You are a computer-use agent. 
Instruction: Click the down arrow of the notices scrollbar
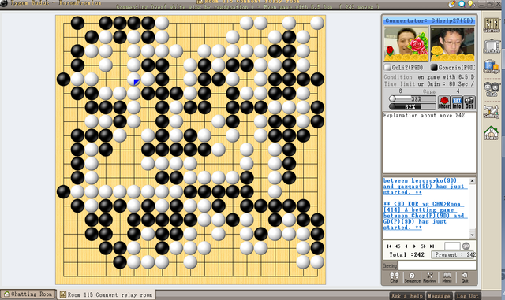tap(472, 235)
